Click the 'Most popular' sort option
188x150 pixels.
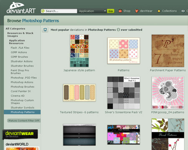60,30
